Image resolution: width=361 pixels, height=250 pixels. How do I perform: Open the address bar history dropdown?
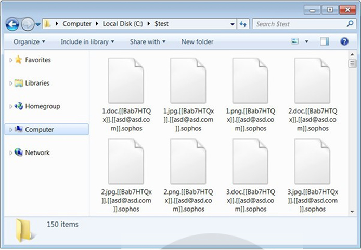pos(233,24)
